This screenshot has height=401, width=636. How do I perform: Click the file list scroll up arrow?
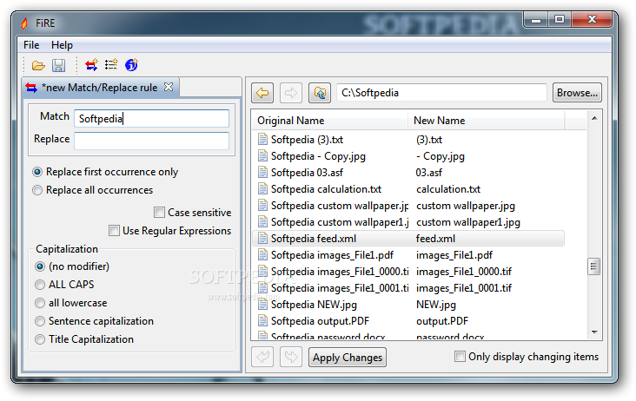click(x=594, y=118)
